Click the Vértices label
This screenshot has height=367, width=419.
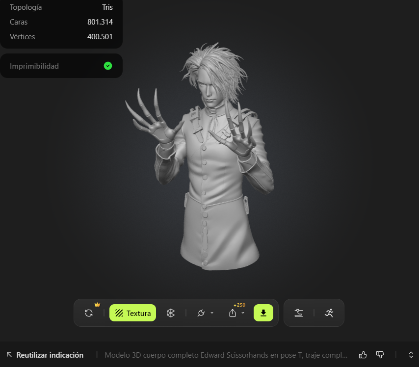pyautogui.click(x=22, y=37)
